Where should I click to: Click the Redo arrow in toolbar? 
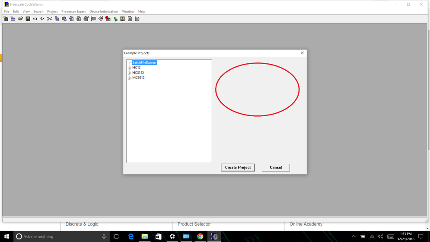coord(42,19)
